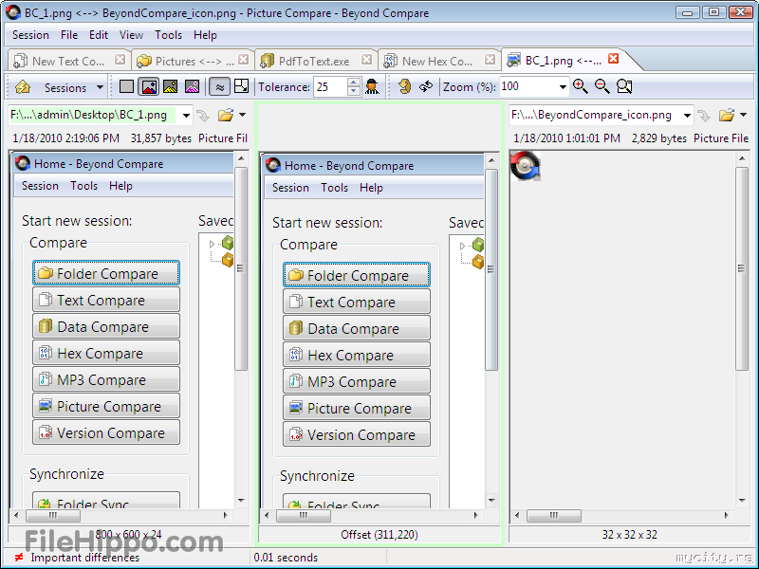Close the PdfToText.exe tab
Image resolution: width=759 pixels, height=569 pixels.
(x=367, y=60)
